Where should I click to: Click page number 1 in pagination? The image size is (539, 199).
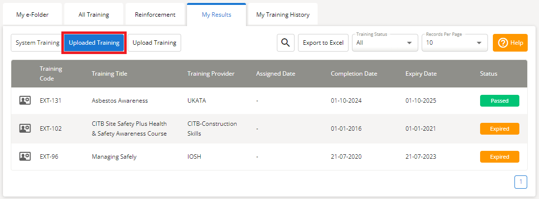(521, 182)
